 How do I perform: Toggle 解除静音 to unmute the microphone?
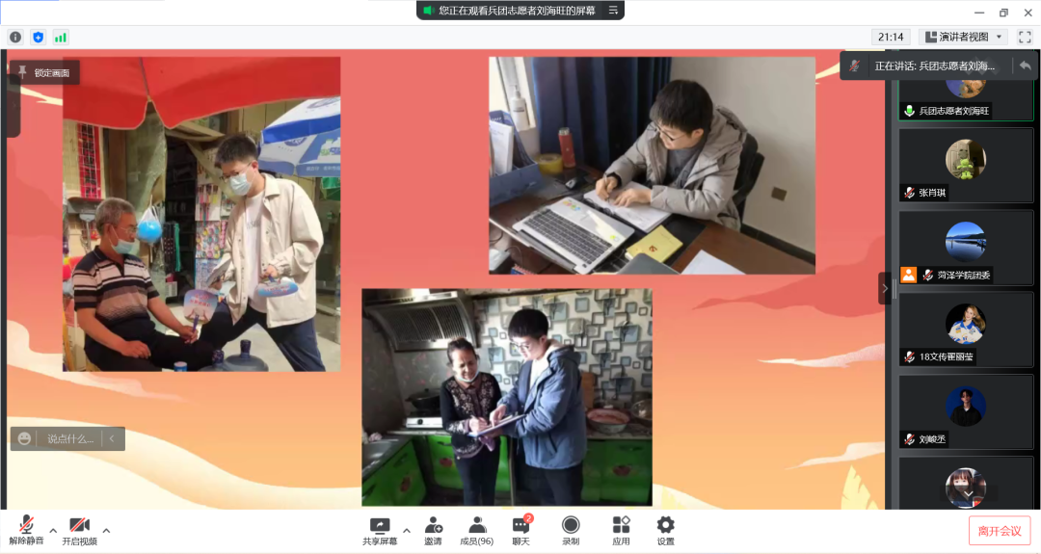26,530
